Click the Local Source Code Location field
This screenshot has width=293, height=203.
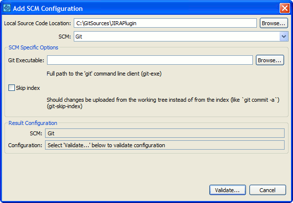click(165, 23)
